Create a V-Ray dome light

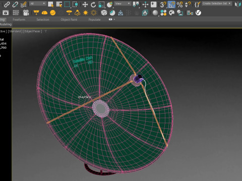[x=44, y=13]
